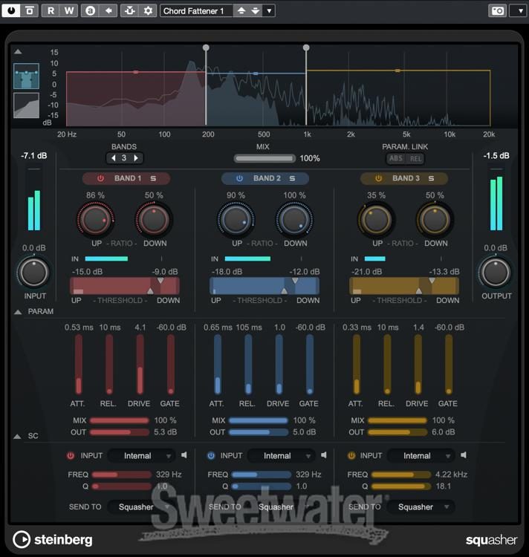Click the OUTPUT gain knob

[x=496, y=273]
